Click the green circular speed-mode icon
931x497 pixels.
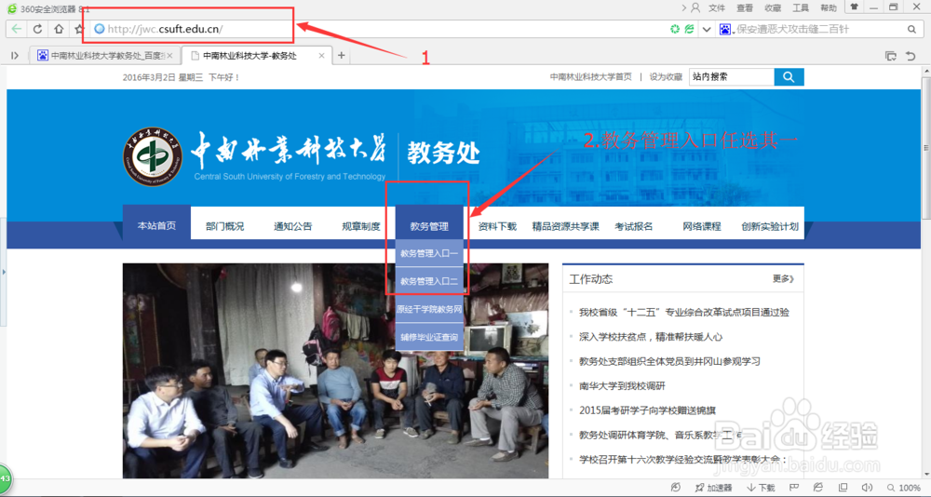[x=674, y=29]
